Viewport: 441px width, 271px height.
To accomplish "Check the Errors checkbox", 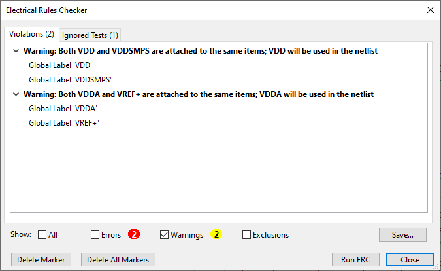I will point(95,235).
